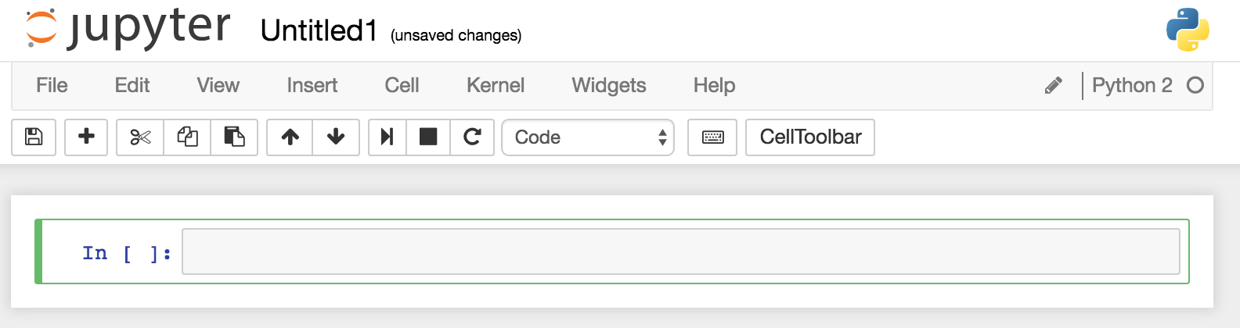Viewport: 1240px width, 328px height.
Task: Paste cells below with the clipboard icon
Action: coord(234,137)
